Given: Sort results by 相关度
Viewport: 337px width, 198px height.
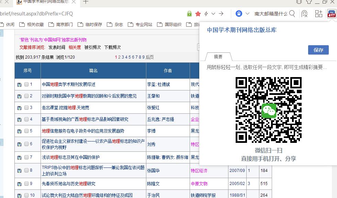Looking at the screenshot, I should pos(75,47).
